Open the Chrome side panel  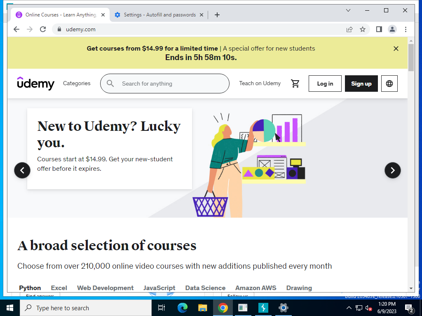pos(379,29)
